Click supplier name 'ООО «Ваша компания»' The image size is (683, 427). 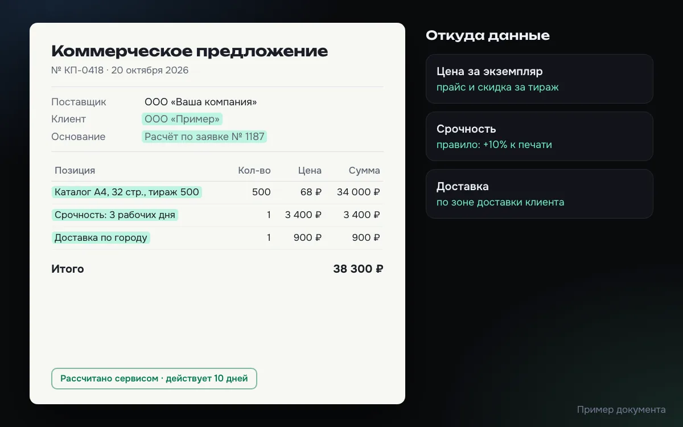click(201, 102)
